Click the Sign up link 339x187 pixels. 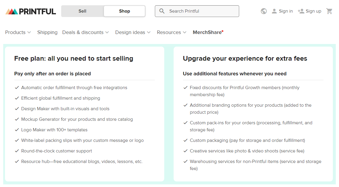coord(314,11)
